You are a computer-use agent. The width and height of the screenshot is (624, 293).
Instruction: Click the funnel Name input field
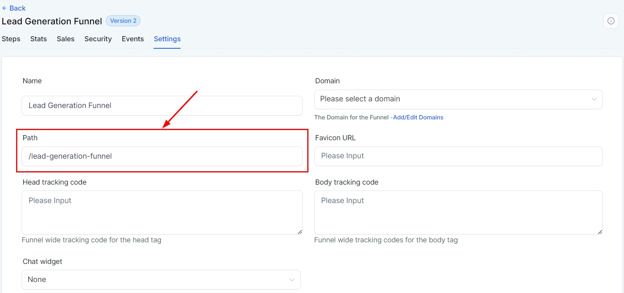coord(162,106)
